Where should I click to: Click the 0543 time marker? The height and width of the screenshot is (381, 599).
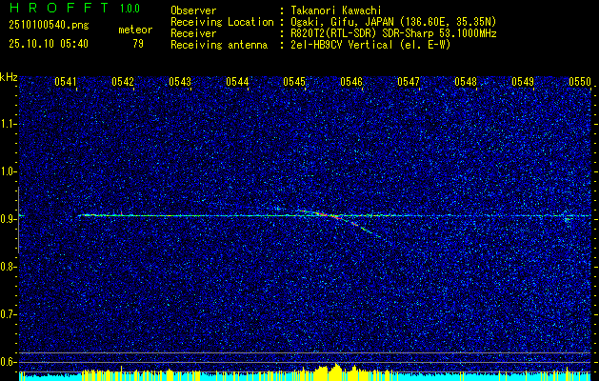(180, 81)
